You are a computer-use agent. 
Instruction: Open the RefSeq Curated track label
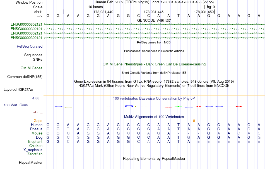pyautogui.click(x=30, y=46)
